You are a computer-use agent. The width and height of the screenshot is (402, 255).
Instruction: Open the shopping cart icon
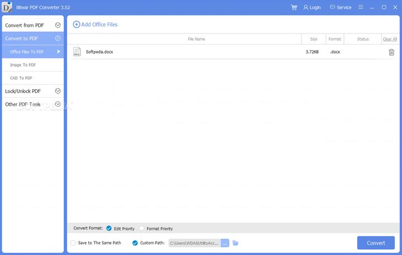[x=294, y=7]
